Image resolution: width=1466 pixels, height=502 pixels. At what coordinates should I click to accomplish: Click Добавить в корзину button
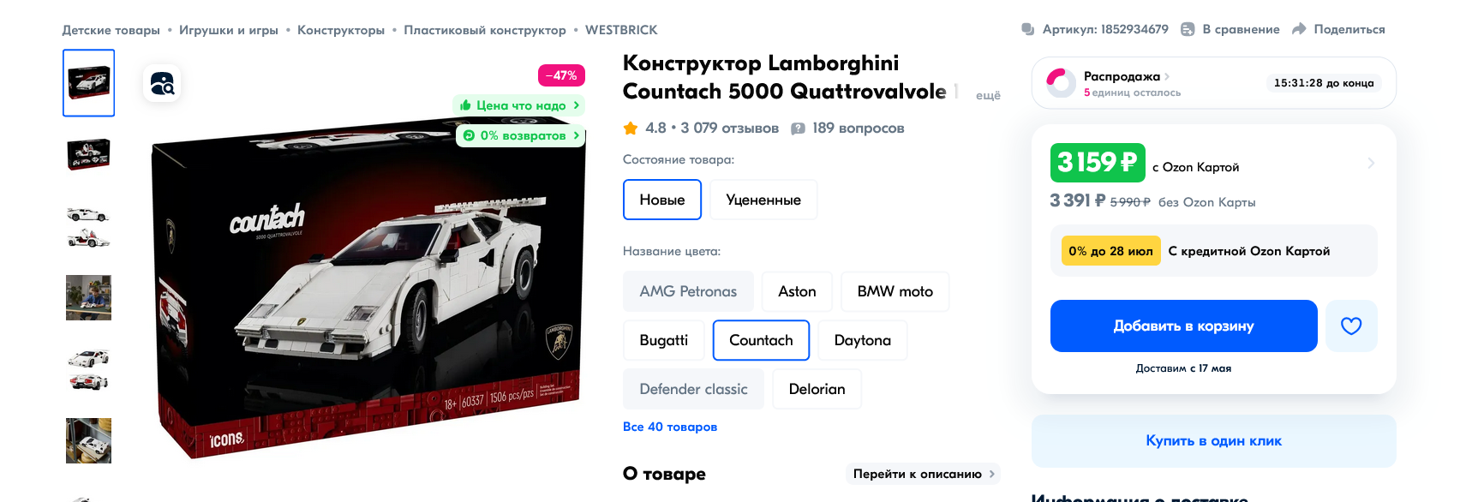pos(1184,326)
